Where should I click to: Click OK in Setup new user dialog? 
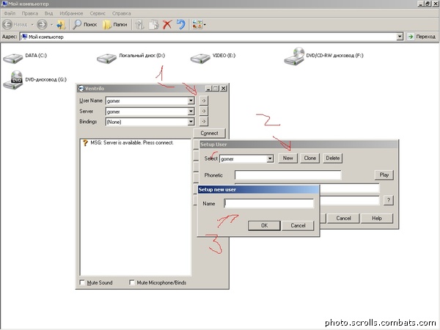pyautogui.click(x=264, y=225)
